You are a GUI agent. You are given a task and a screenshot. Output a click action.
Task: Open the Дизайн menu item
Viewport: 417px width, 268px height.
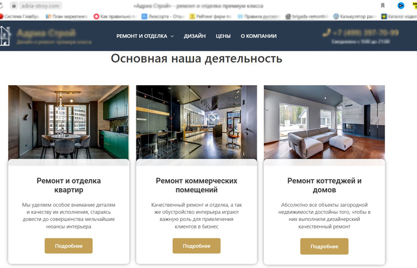tap(195, 36)
